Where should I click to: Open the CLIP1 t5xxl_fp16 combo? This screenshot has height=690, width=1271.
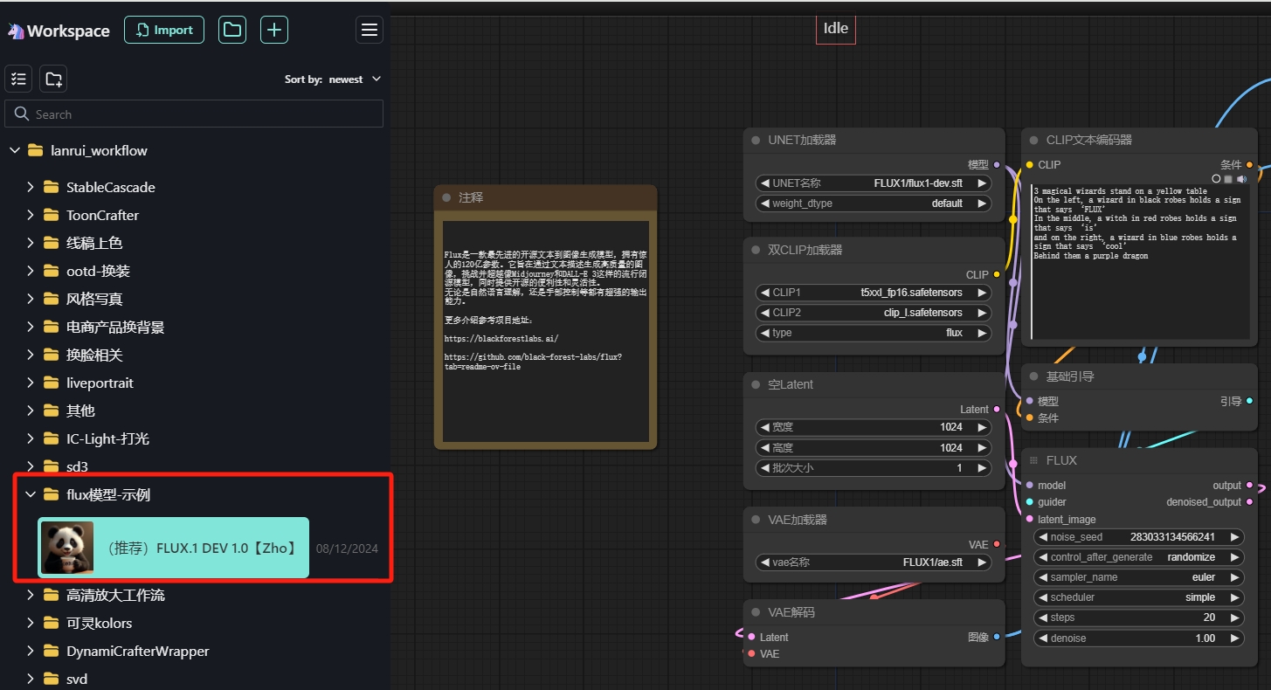(x=874, y=293)
